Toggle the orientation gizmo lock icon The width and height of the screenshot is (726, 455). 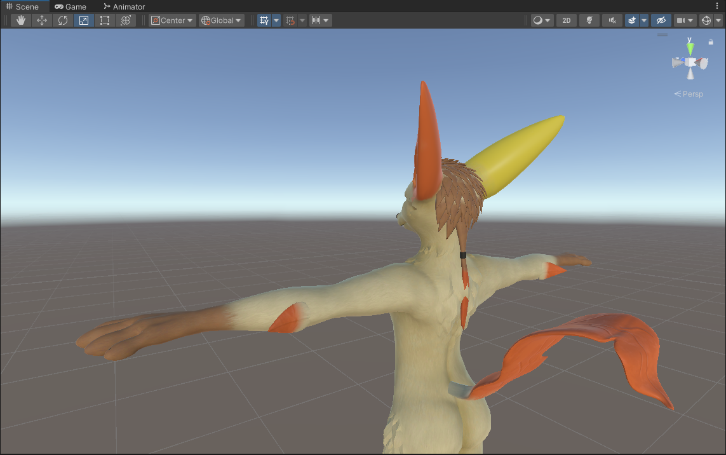tap(711, 42)
